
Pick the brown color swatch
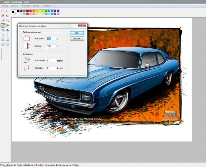point(27,14)
